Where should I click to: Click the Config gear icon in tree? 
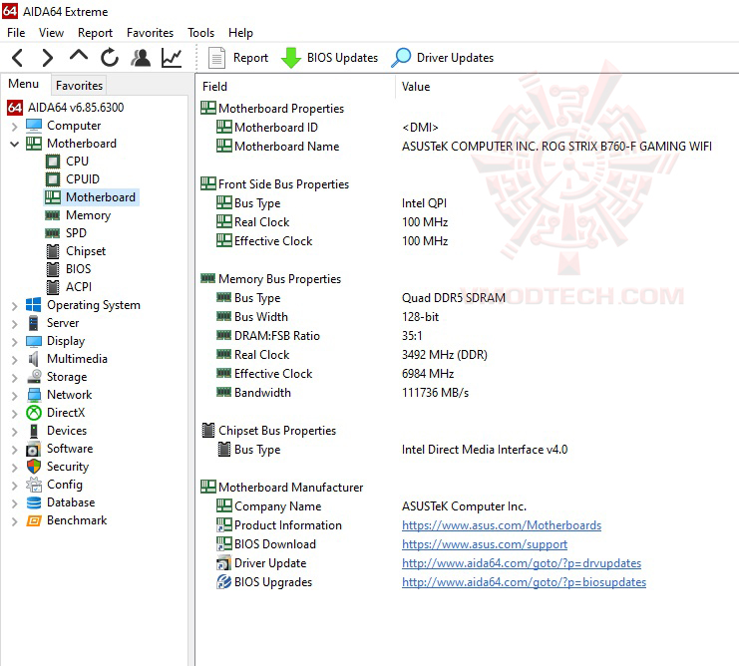click(34, 485)
